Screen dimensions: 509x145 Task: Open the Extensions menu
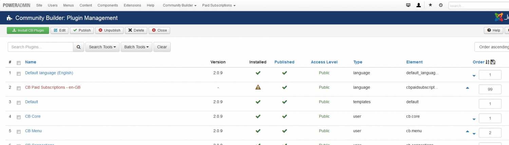click(132, 5)
